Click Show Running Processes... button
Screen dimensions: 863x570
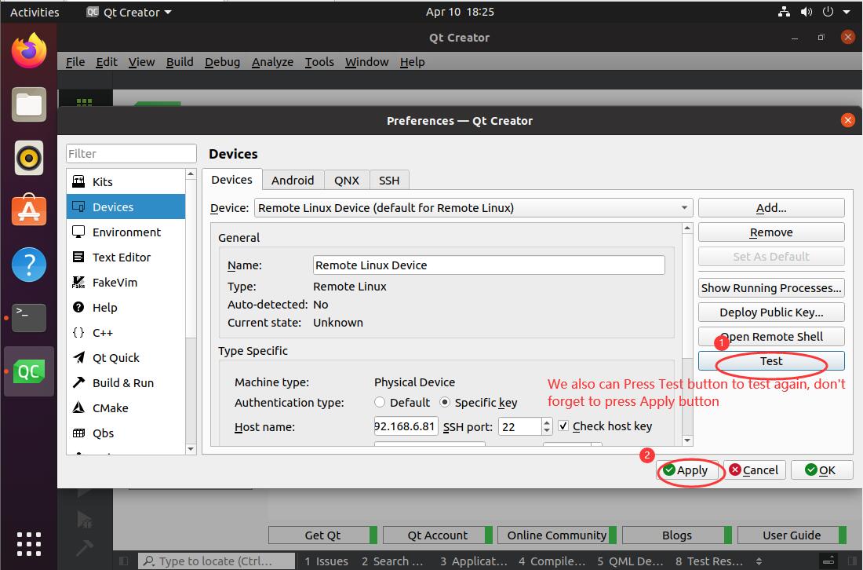click(771, 287)
